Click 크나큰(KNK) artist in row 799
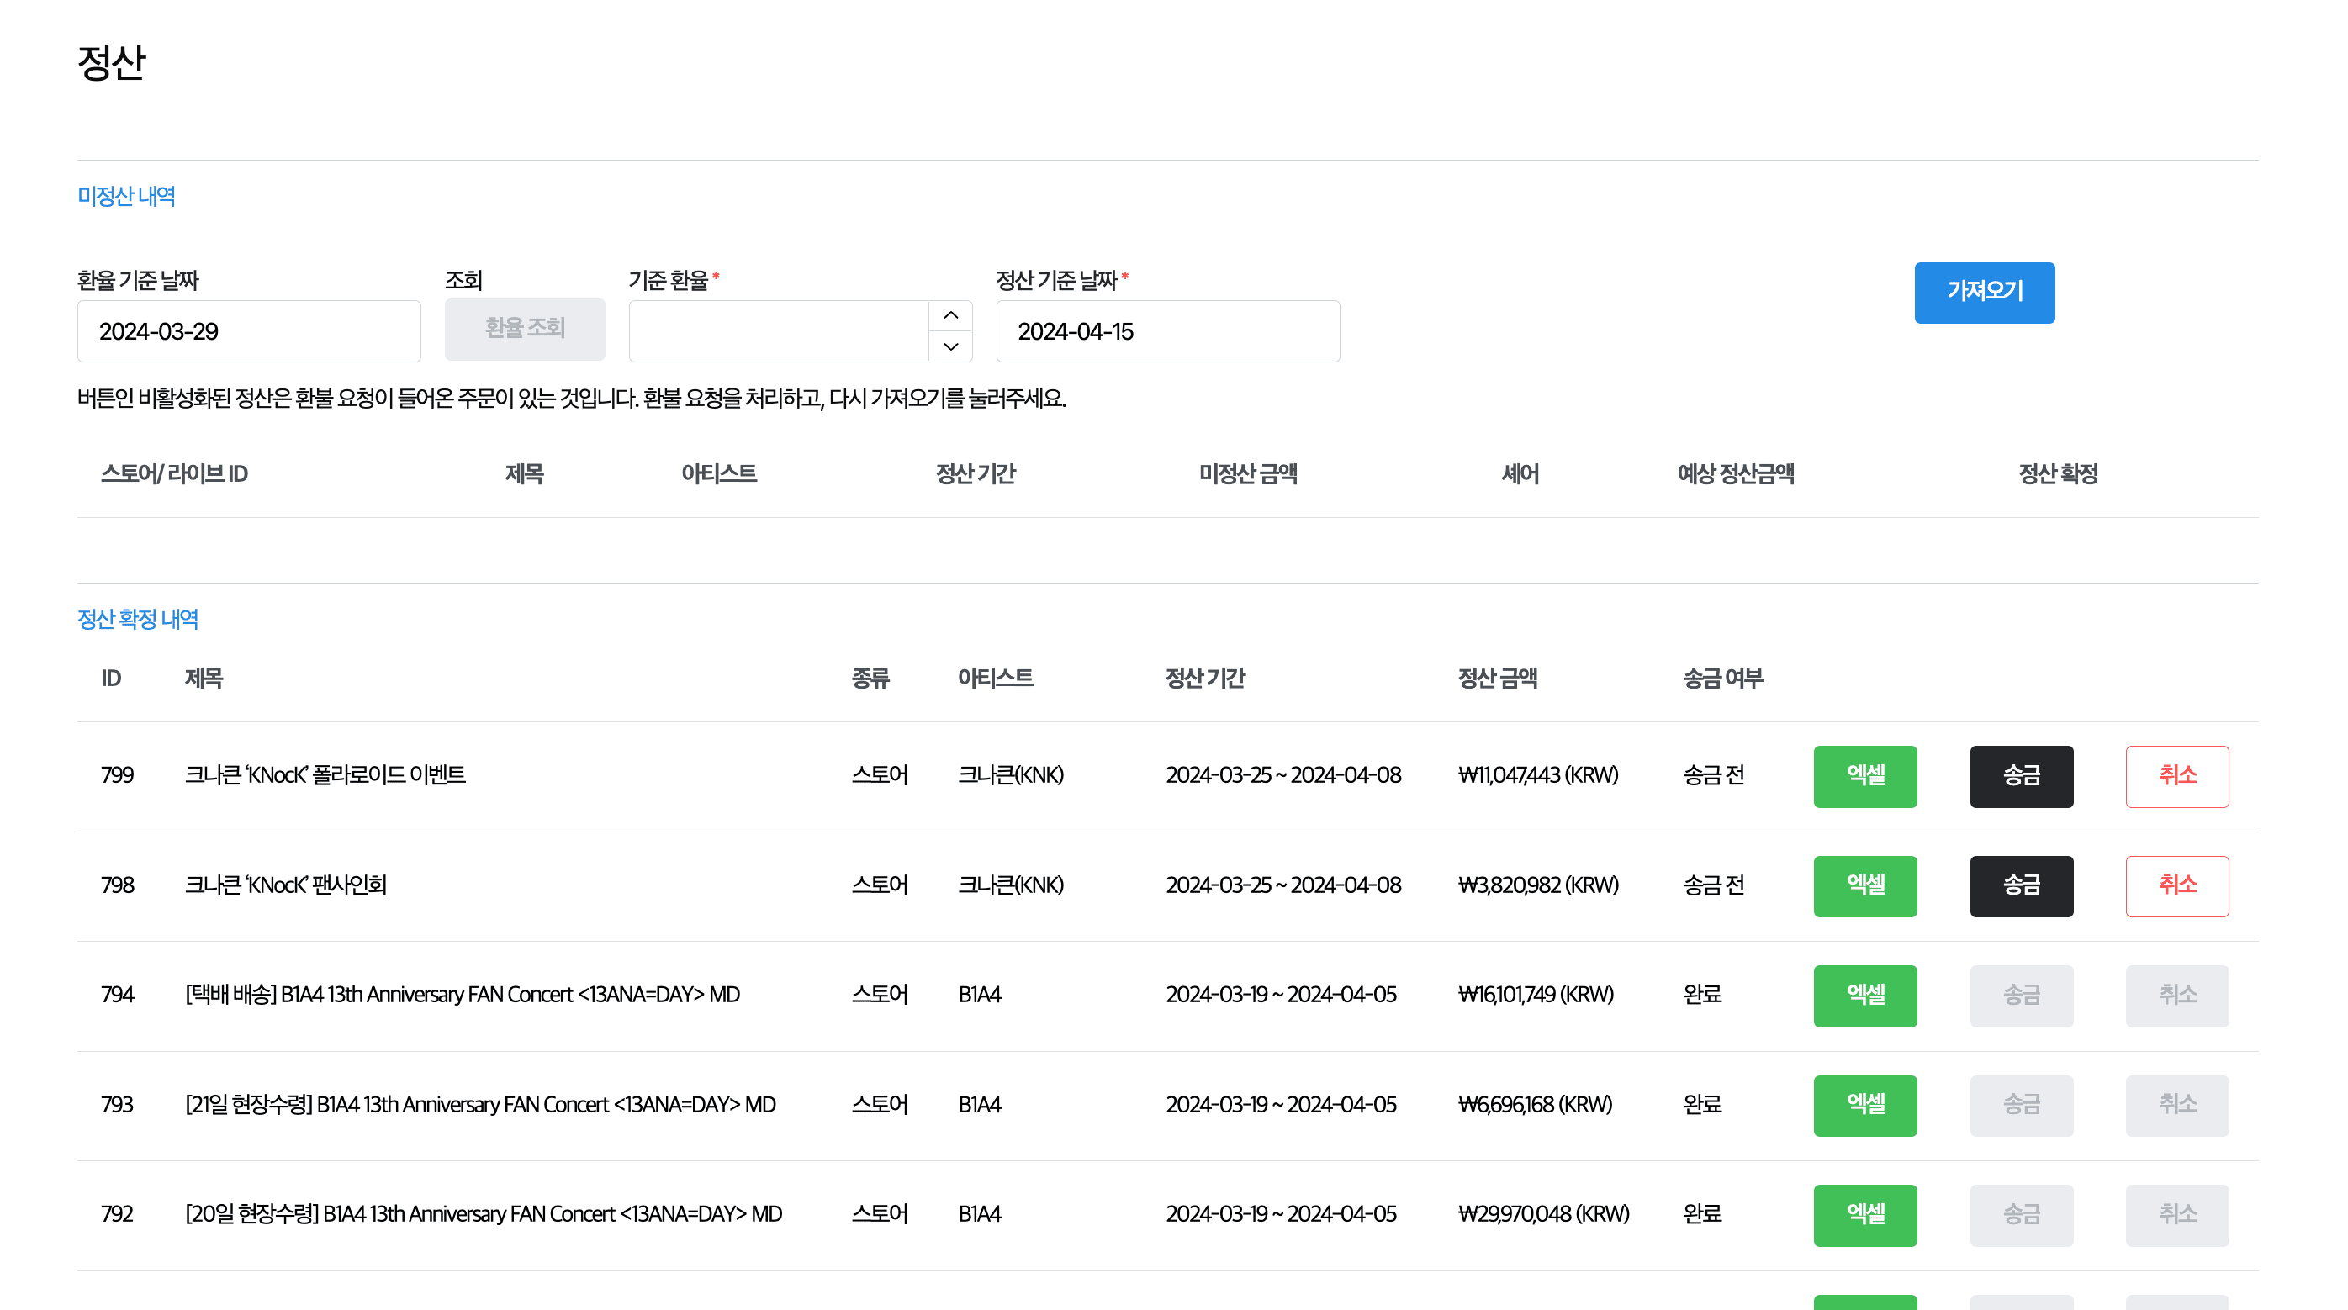 [1011, 776]
